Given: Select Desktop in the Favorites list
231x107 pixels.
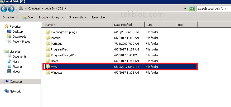Looking at the screenshot, I should pyautogui.click(x=17, y=32).
